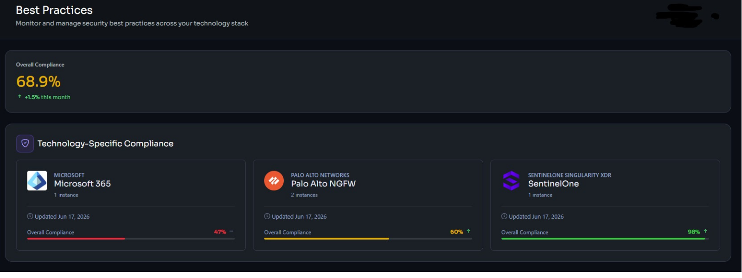Click 'Overall Compliance' label in the top summary panel
The width and height of the screenshot is (742, 278).
click(40, 65)
